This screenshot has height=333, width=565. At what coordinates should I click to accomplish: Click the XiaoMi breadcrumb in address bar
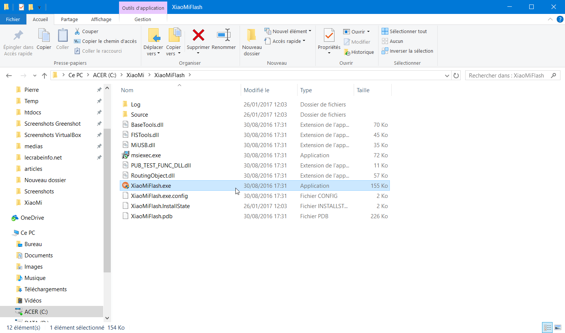tap(135, 75)
